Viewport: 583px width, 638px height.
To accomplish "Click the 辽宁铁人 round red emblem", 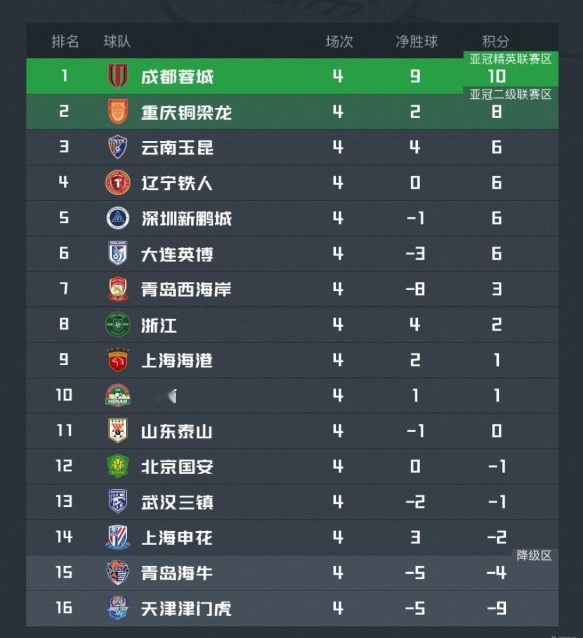I will tap(118, 182).
